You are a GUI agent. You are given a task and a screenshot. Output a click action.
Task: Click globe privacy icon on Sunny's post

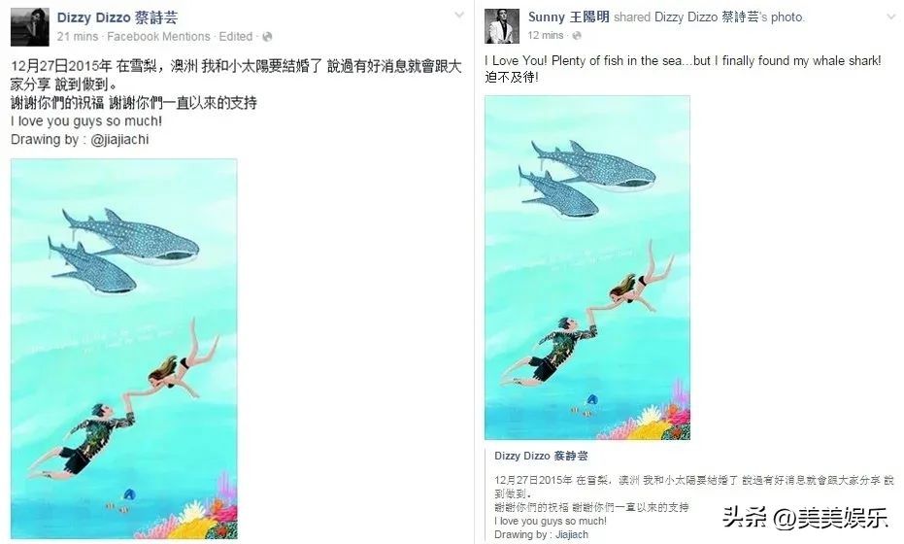[x=577, y=36]
